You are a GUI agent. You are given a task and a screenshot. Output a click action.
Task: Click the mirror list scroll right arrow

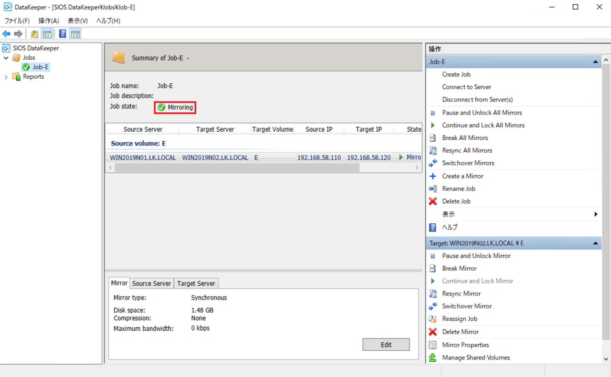[x=417, y=168]
